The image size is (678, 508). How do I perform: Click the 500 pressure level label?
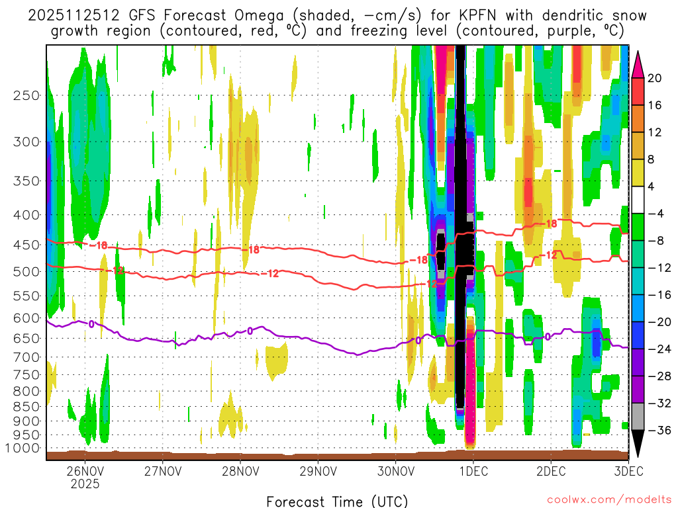click(26, 272)
